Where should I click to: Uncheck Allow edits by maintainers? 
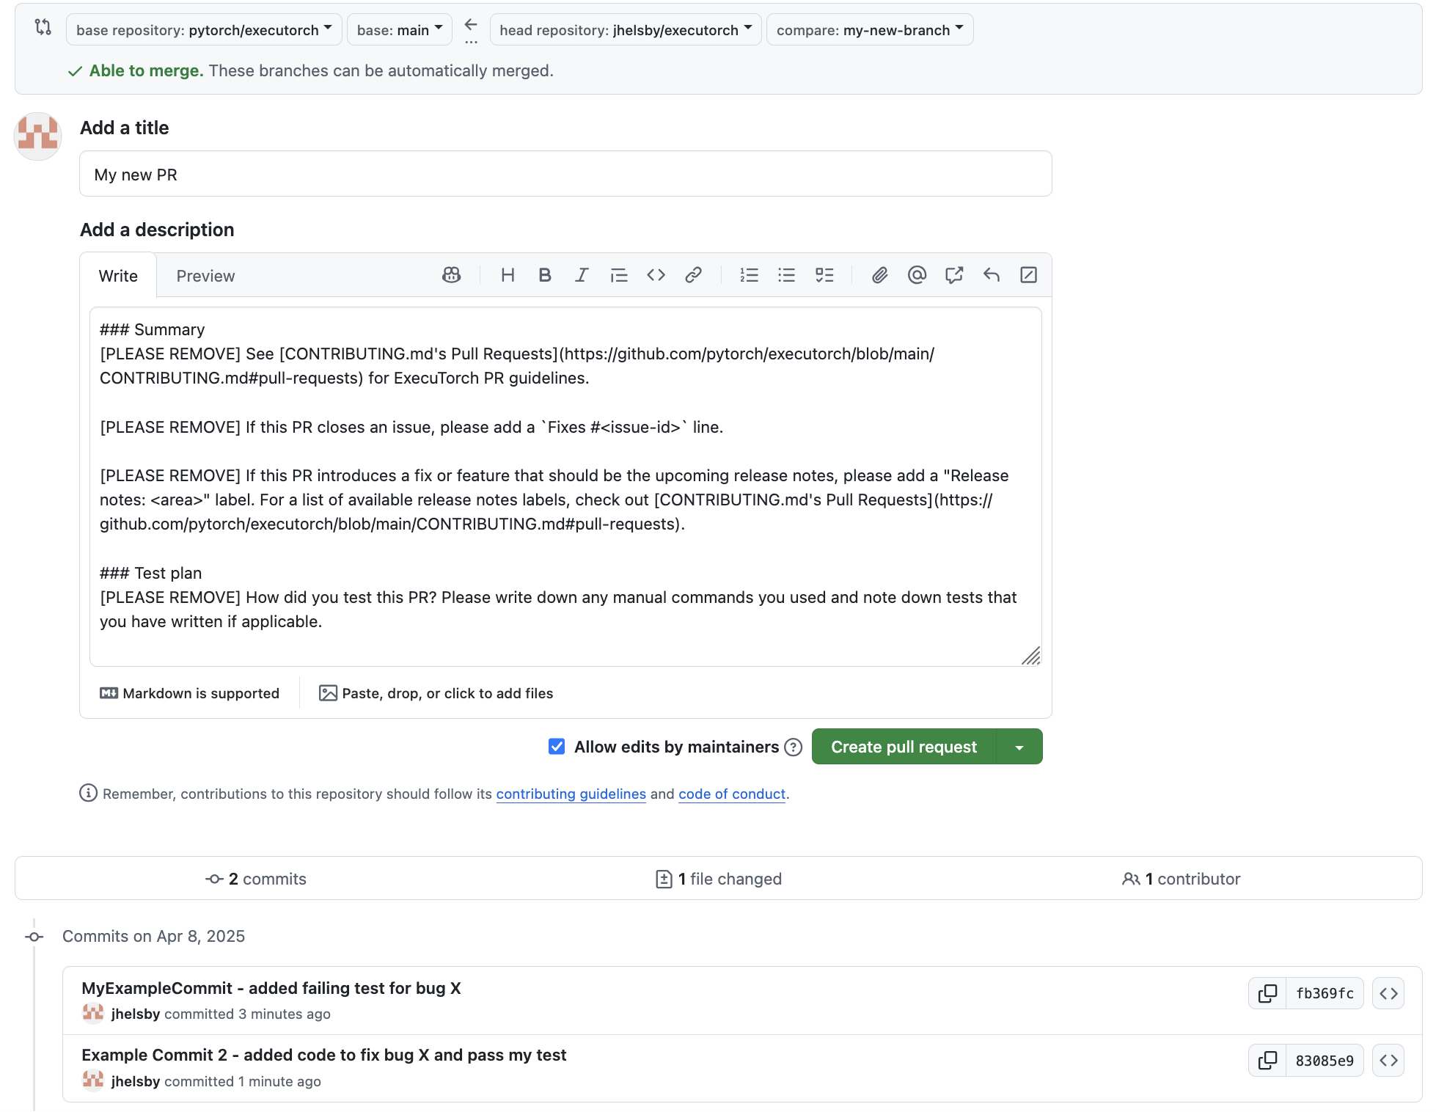557,747
